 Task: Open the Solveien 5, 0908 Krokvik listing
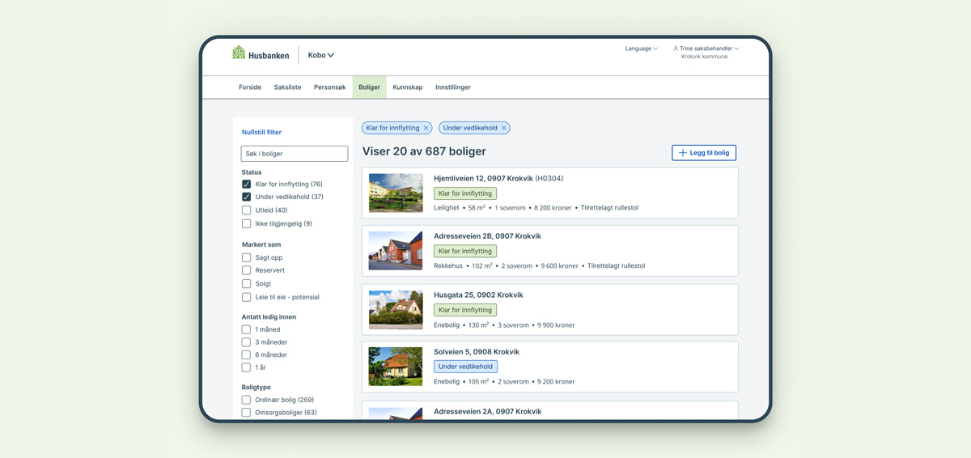(x=477, y=352)
